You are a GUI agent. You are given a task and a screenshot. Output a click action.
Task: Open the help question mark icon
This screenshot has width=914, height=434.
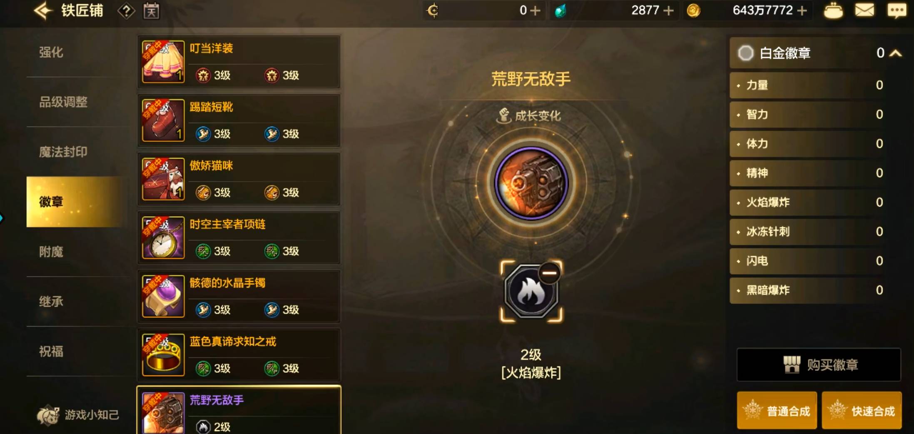[126, 11]
